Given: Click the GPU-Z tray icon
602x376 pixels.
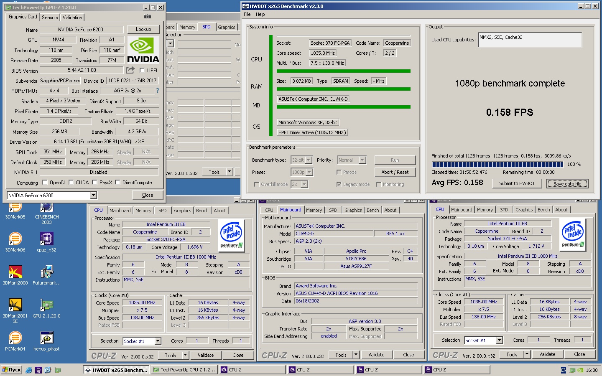Looking at the screenshot, I should tap(573, 370).
